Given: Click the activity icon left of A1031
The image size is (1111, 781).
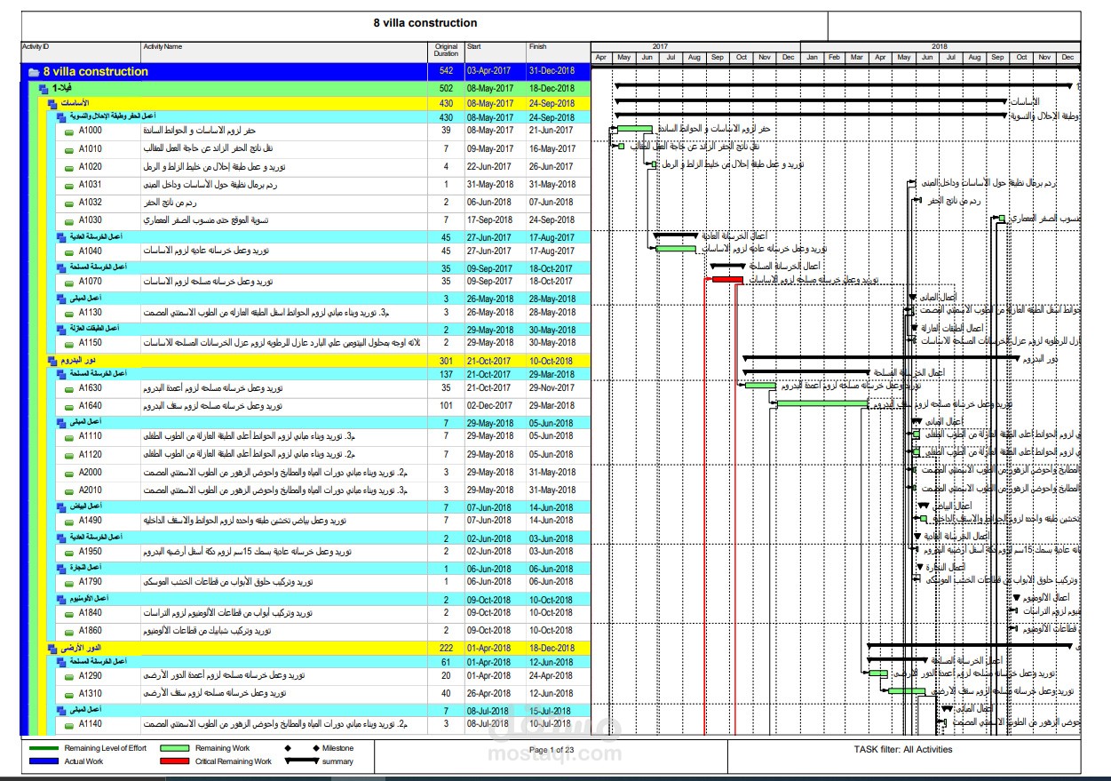Looking at the screenshot, I should (x=69, y=185).
